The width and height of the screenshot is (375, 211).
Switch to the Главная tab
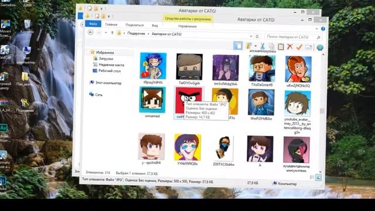coord(111,25)
